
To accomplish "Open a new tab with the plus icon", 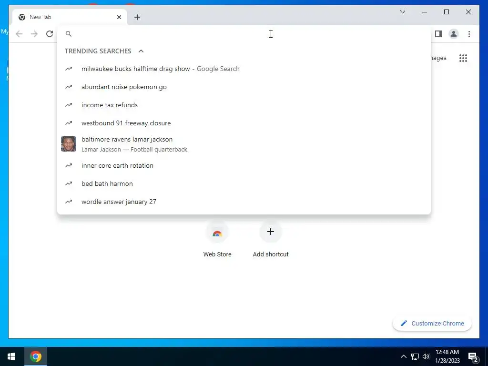I will [137, 17].
